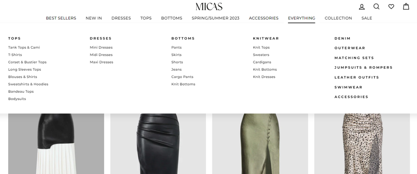The height and width of the screenshot is (174, 417).
Task: Open the shopping bag icon
Action: [406, 6]
